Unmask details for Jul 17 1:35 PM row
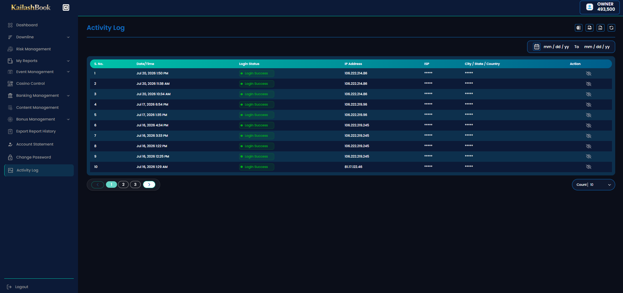Image resolution: width=623 pixels, height=293 pixels. pyautogui.click(x=589, y=115)
